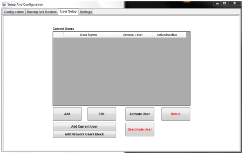
Task: Minimize the Setup And Configuration window
Action: (x=217, y=3)
